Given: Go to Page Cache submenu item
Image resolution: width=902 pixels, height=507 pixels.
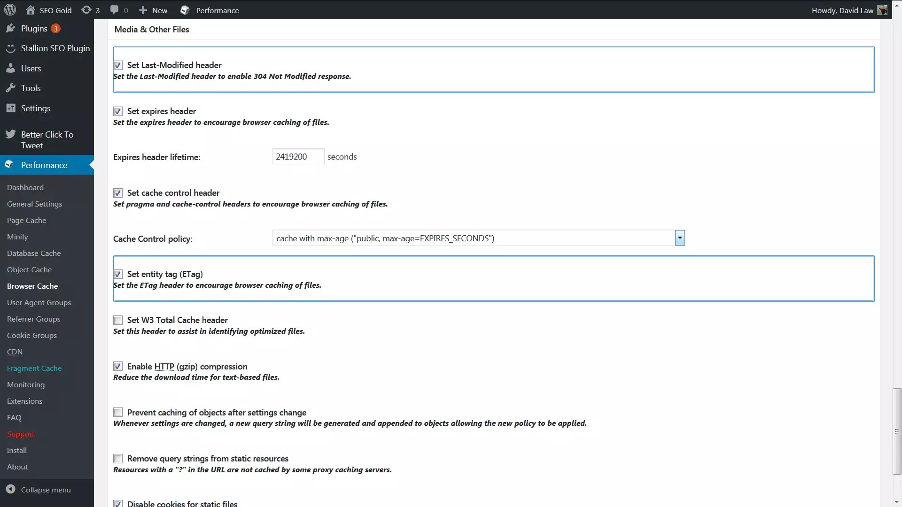Looking at the screenshot, I should 26,220.
